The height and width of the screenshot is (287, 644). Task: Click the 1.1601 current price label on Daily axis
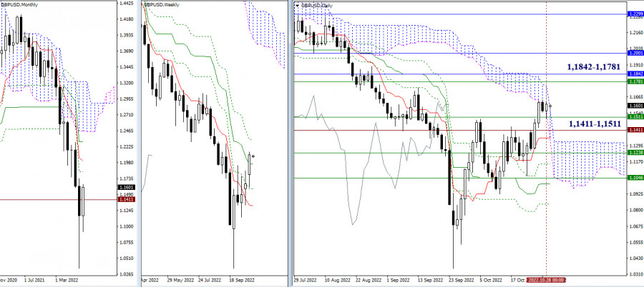click(x=636, y=106)
